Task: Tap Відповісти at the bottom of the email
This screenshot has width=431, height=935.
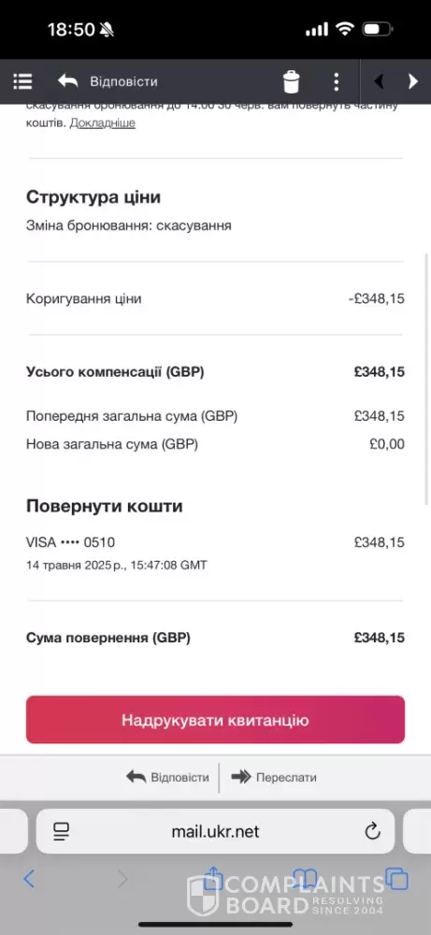Action: click(167, 778)
